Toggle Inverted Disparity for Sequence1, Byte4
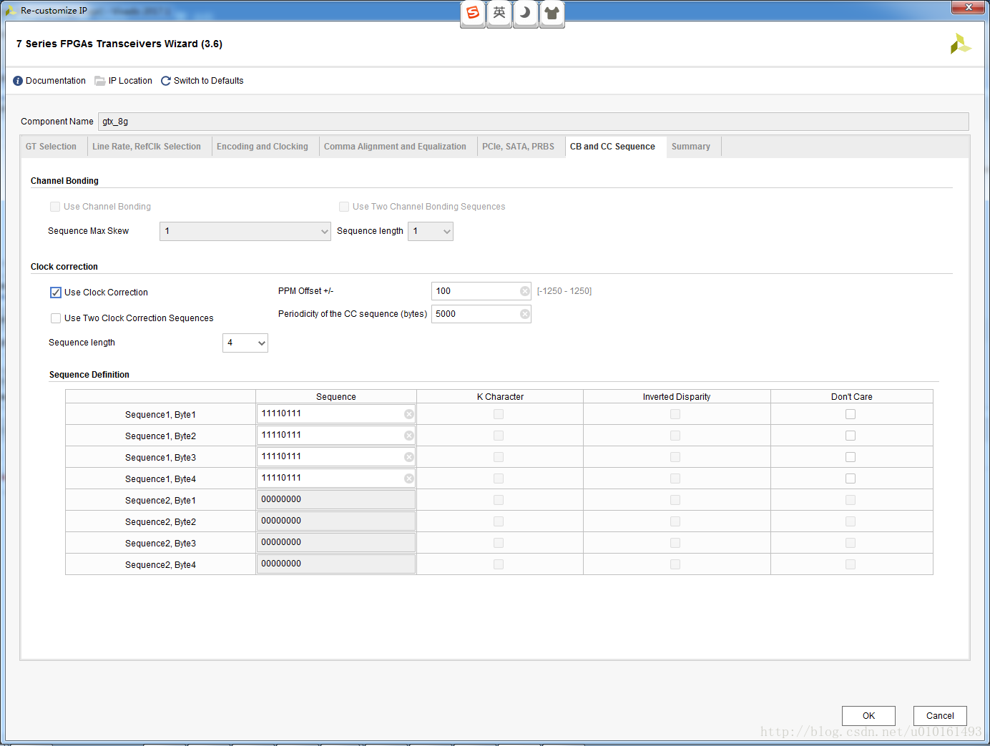990x746 pixels. point(675,478)
